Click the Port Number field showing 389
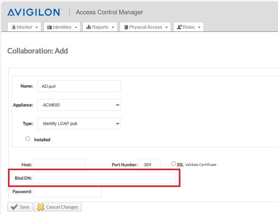Viewport: 278px width, 215px height. (x=150, y=164)
